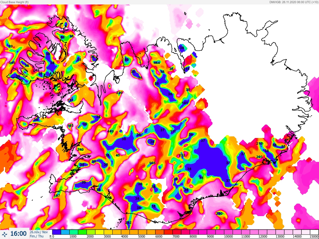Select the yellow legend swatch below 3000
This screenshot has height=239, width=319.
(x=99, y=232)
